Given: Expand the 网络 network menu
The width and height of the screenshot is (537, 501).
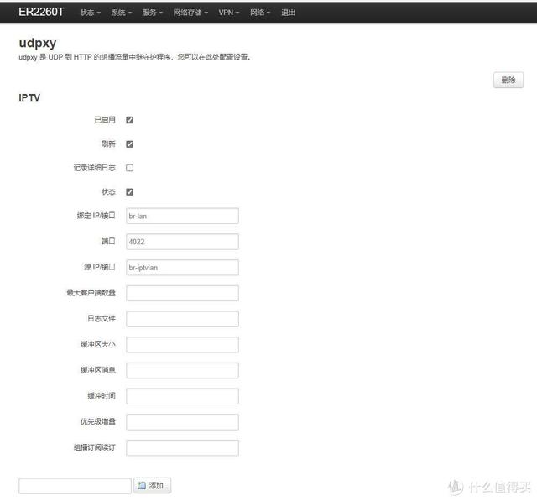Looking at the screenshot, I should tap(260, 13).
